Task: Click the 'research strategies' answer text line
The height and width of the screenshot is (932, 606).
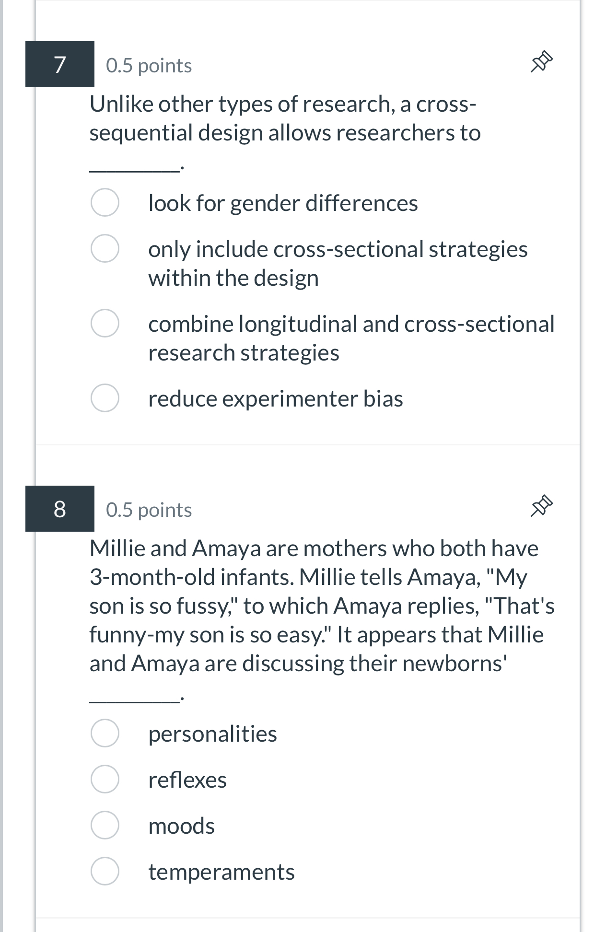Action: (x=244, y=353)
